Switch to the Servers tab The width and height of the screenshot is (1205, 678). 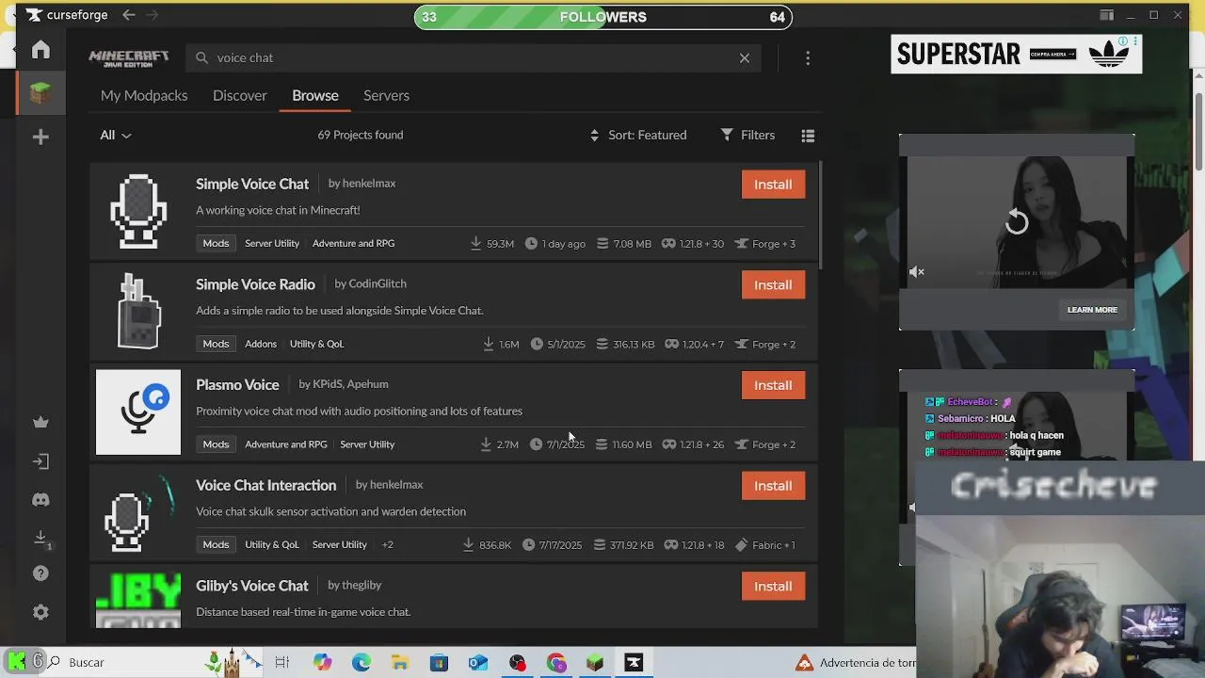(x=386, y=95)
